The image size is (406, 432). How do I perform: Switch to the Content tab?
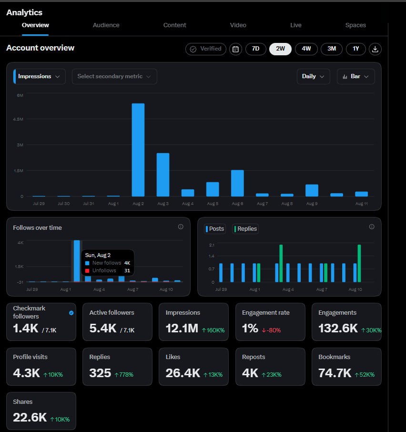175,25
